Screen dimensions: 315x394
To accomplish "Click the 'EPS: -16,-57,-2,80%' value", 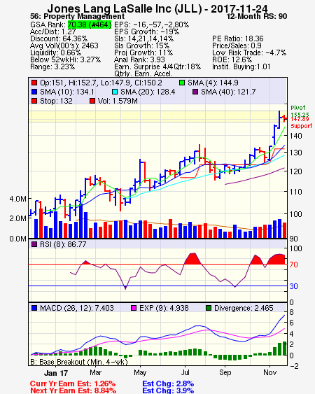I will [x=152, y=24].
